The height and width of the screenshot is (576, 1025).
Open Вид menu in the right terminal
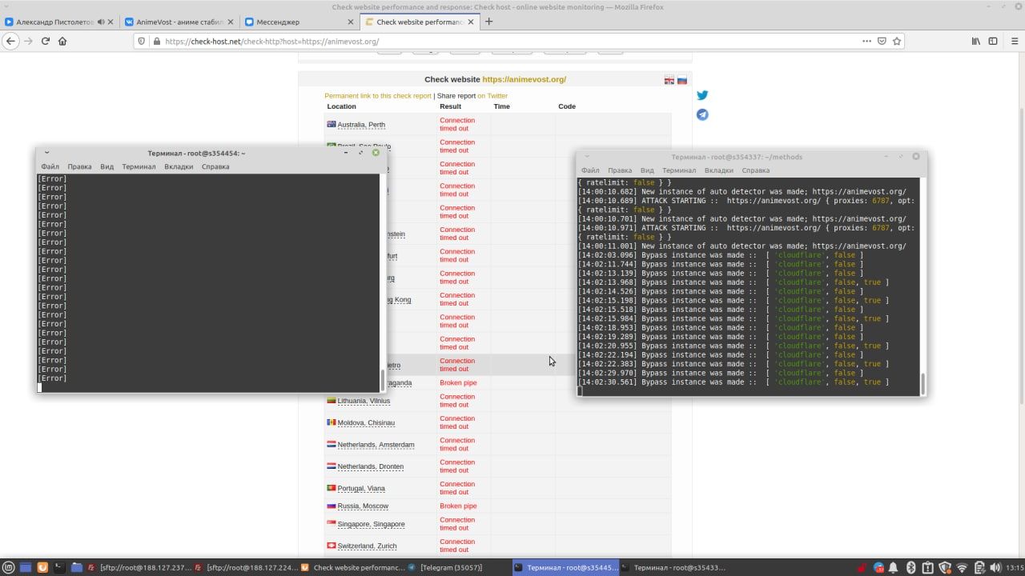coord(647,170)
